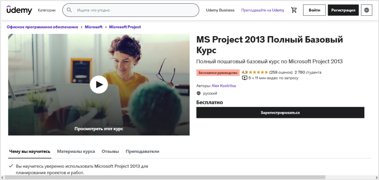
Task: Play the course preview video
Action: 99,84
